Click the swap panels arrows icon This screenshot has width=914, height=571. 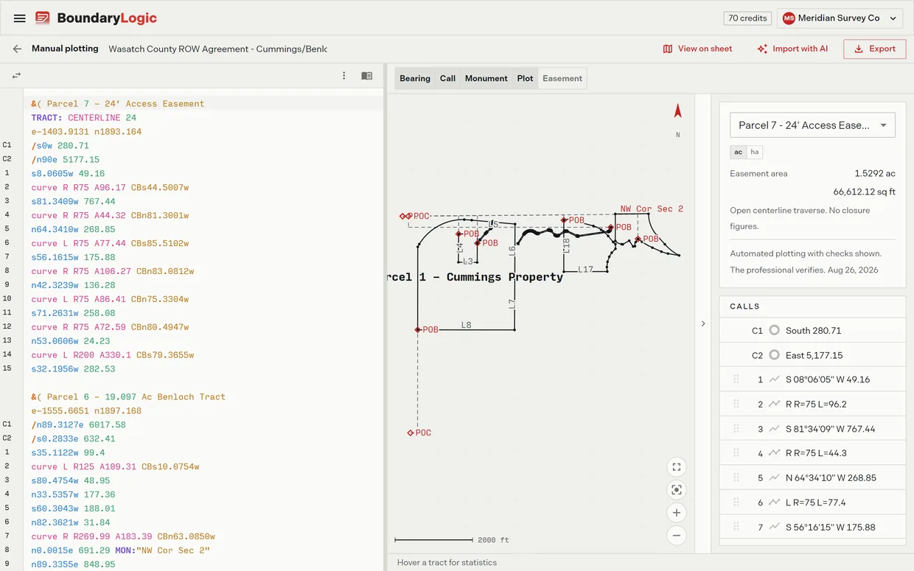pos(16,75)
